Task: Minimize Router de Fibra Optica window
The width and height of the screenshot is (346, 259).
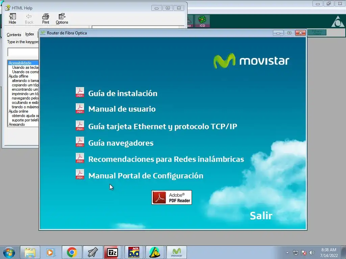Action: pyautogui.click(x=278, y=33)
